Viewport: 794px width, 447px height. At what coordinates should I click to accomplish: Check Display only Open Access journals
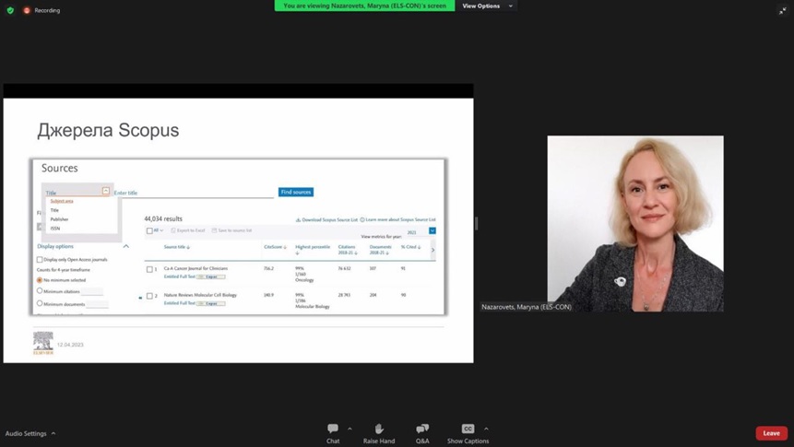point(40,260)
